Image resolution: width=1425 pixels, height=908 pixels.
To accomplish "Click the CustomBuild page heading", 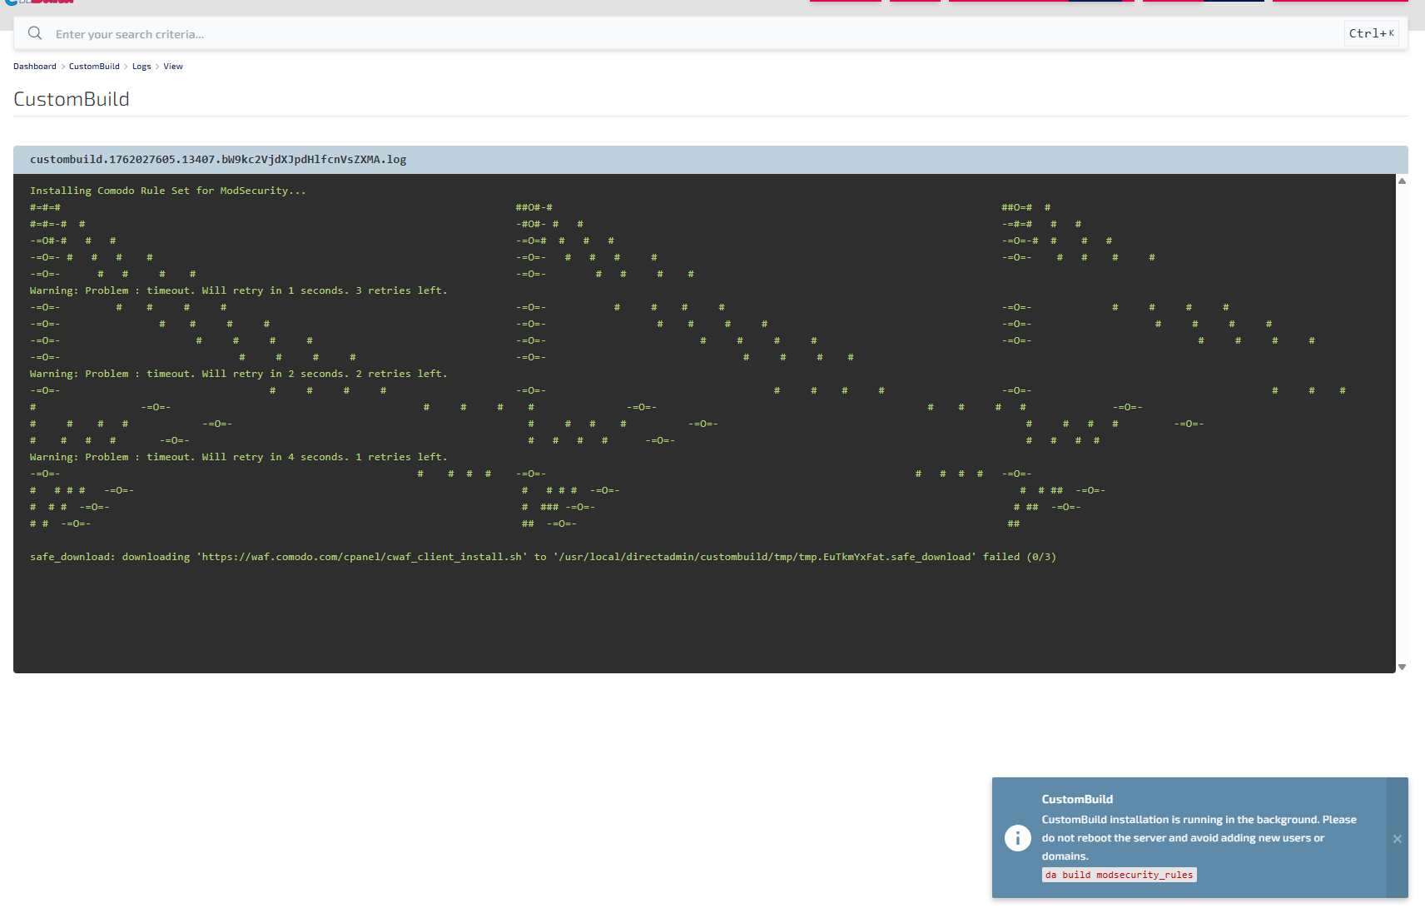I will pos(72,99).
